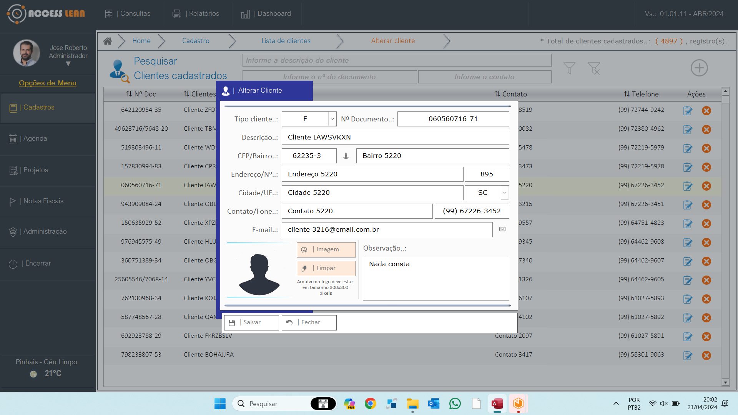
Task: Click the envelope icon next to E-mail field
Action: 502,229
